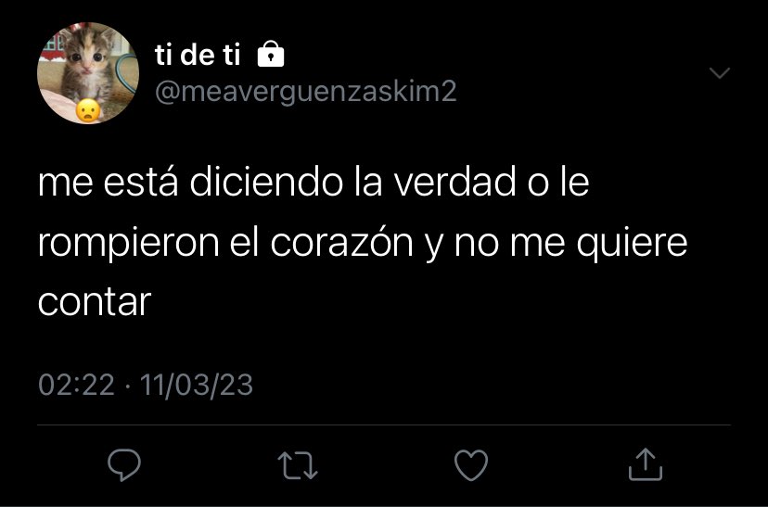Open the kitten profile picture
Viewport: 768px width, 507px height.
tap(88, 73)
